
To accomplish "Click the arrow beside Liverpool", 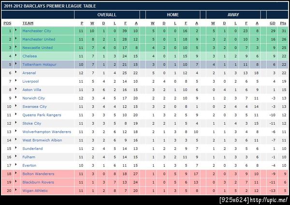I will 16,80.
